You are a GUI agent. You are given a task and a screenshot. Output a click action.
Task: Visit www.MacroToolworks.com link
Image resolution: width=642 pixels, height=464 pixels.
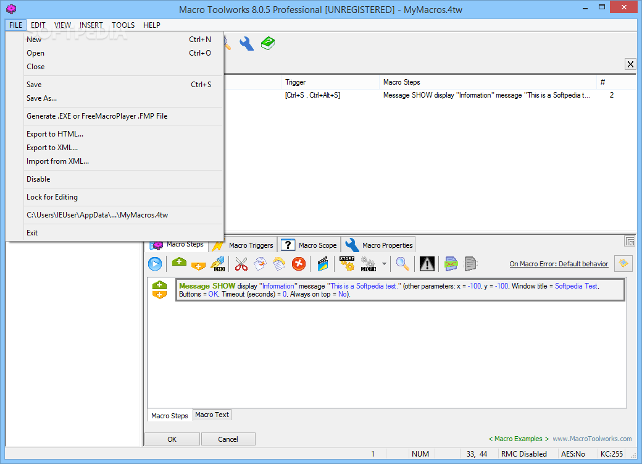click(x=592, y=439)
